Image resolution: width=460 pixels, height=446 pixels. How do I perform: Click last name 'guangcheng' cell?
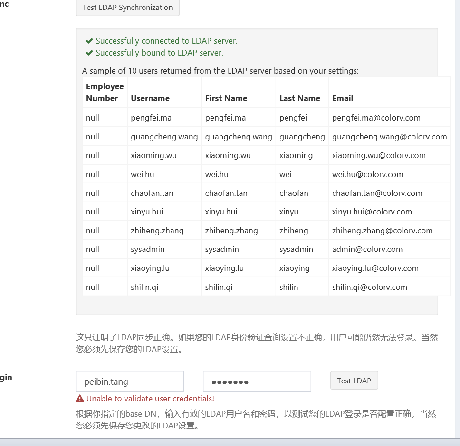(x=302, y=137)
